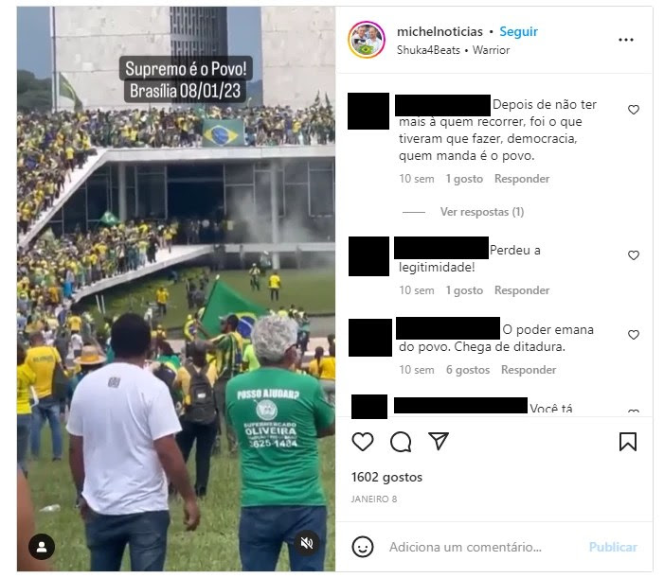
Task: Save the post with the bookmark icon
Action: click(628, 442)
